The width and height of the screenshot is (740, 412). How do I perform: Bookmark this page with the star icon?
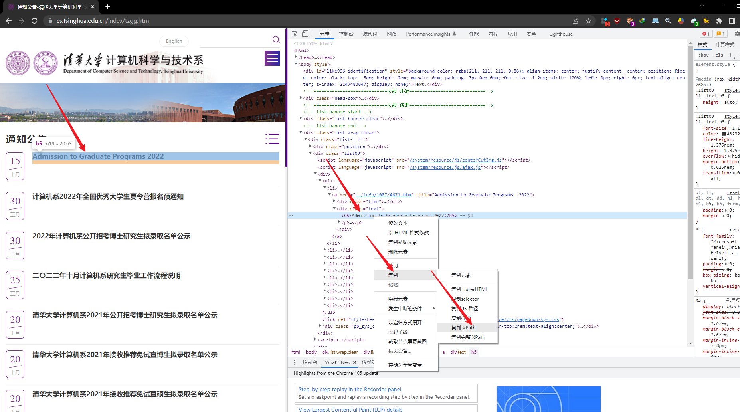588,21
